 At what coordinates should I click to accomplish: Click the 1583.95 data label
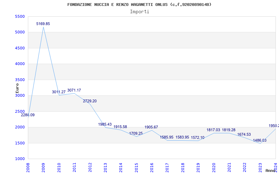[182, 137]
